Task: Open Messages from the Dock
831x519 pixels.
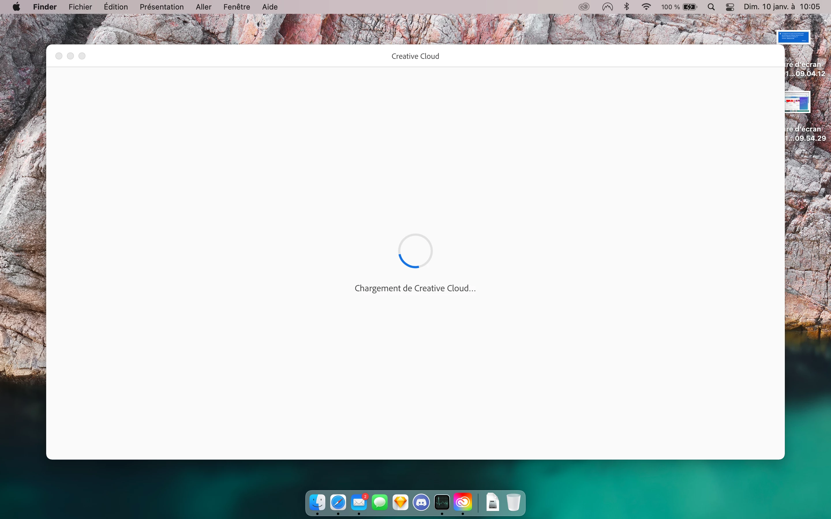Action: pyautogui.click(x=380, y=503)
